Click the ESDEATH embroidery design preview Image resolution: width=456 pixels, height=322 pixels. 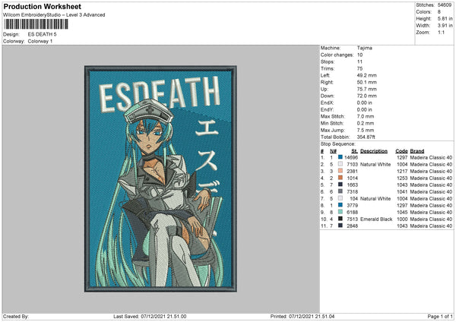tap(160, 178)
